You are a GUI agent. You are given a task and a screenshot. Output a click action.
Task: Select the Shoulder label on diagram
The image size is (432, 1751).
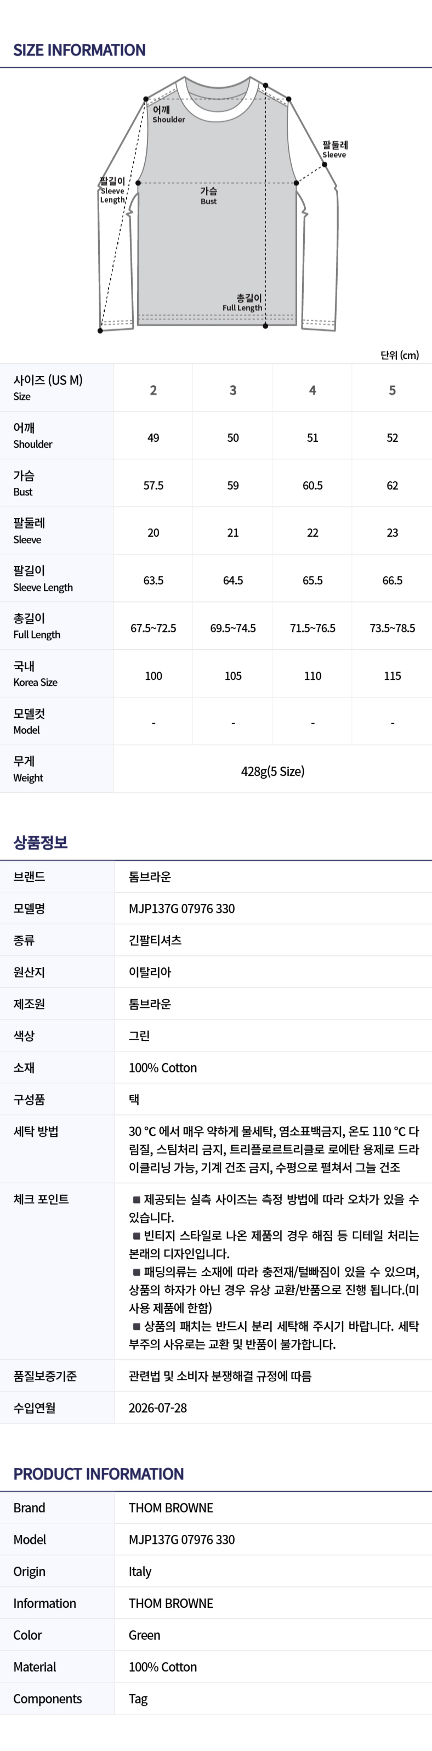pyautogui.click(x=168, y=114)
